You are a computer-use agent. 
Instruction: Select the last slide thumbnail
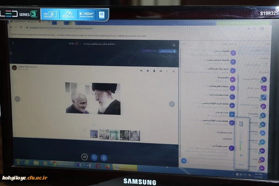[x=135, y=135]
